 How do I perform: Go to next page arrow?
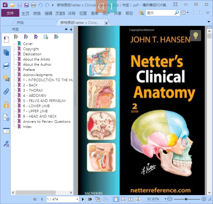point(83,199)
